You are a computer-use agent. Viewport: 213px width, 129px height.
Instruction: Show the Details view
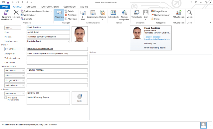coord(69,11)
